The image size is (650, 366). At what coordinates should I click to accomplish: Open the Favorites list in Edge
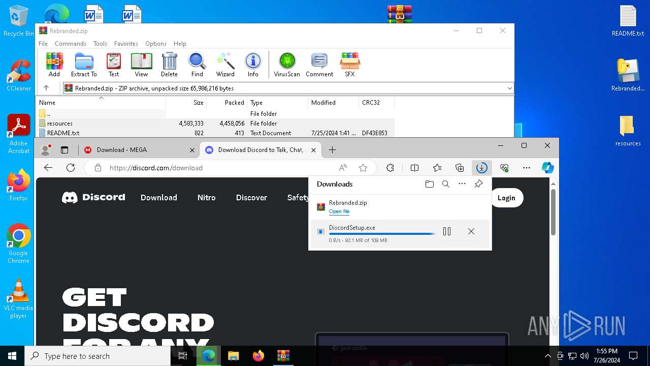point(437,168)
